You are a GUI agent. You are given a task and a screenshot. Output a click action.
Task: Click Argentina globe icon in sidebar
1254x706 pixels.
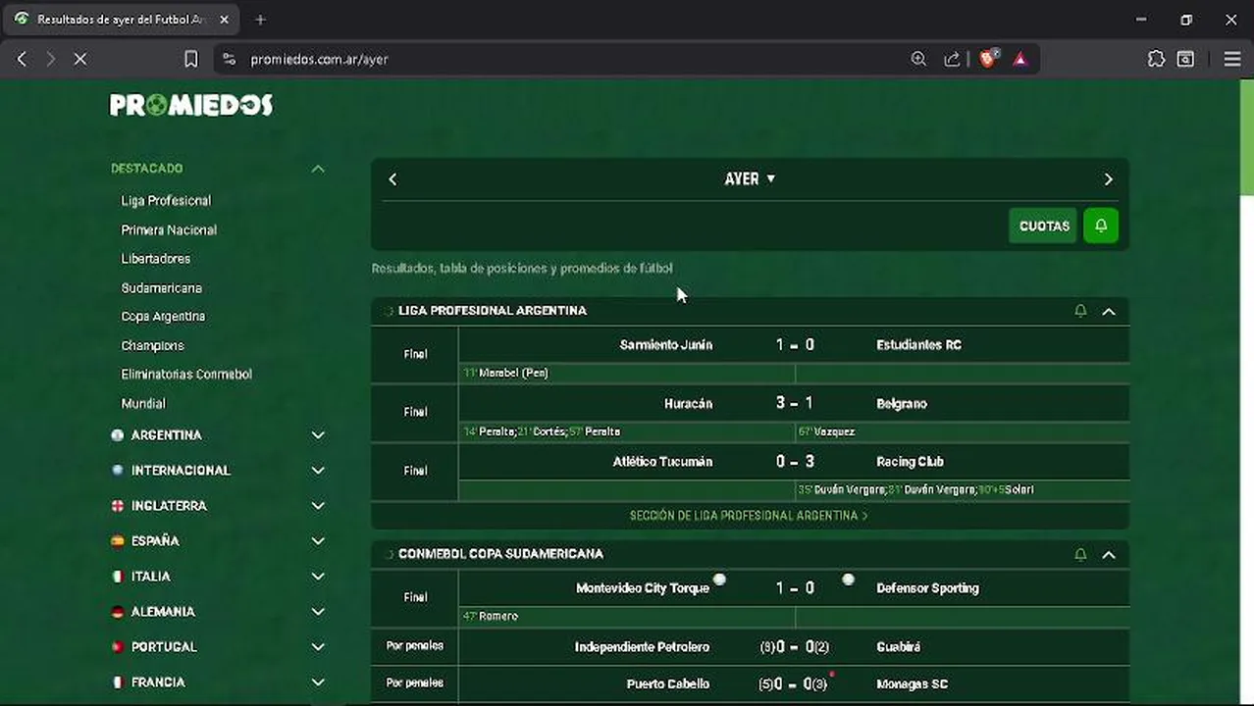point(118,435)
